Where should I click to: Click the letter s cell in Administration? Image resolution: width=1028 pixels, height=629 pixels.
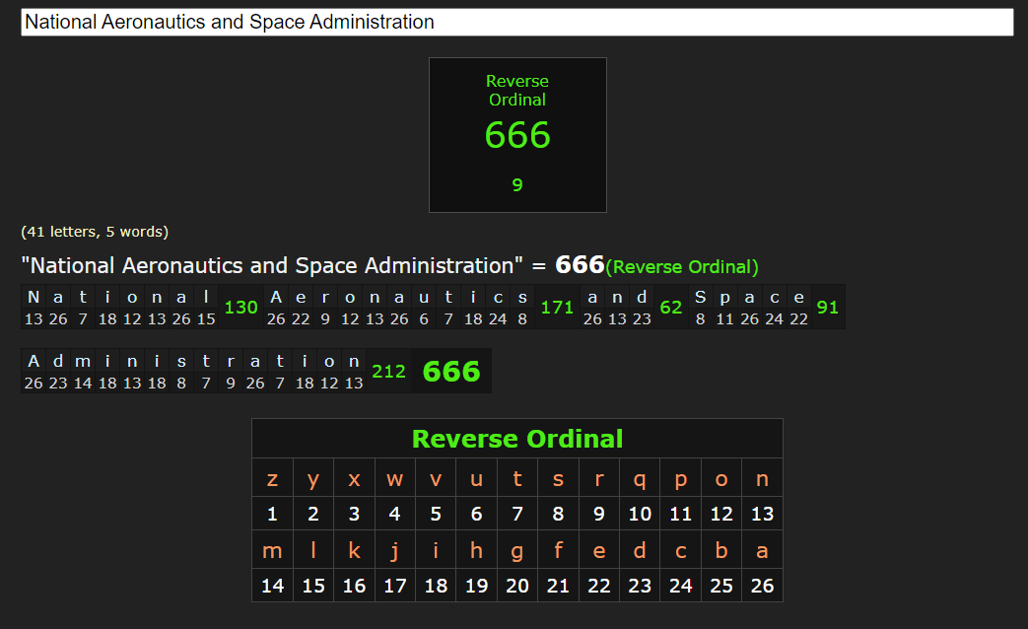[x=181, y=362]
